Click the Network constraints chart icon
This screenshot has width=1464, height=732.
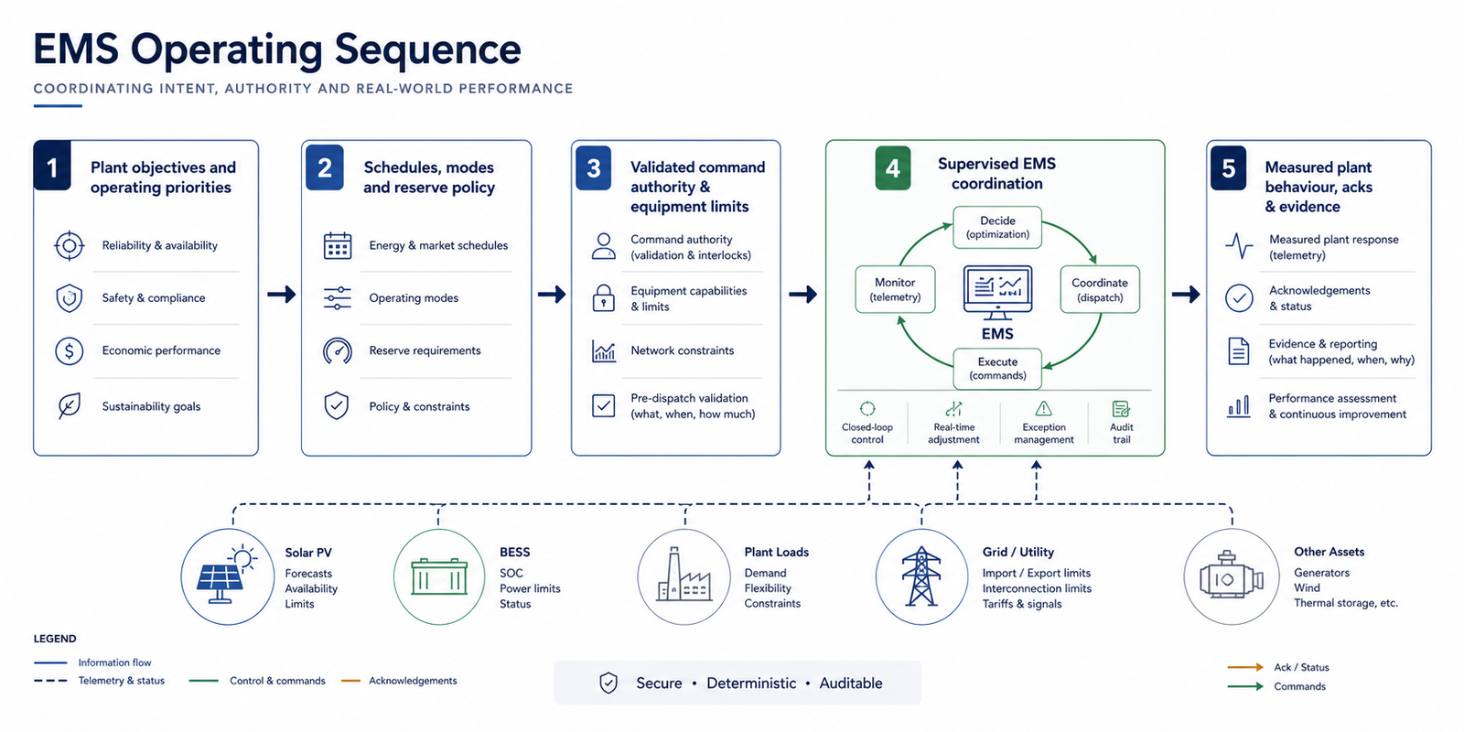pyautogui.click(x=604, y=351)
